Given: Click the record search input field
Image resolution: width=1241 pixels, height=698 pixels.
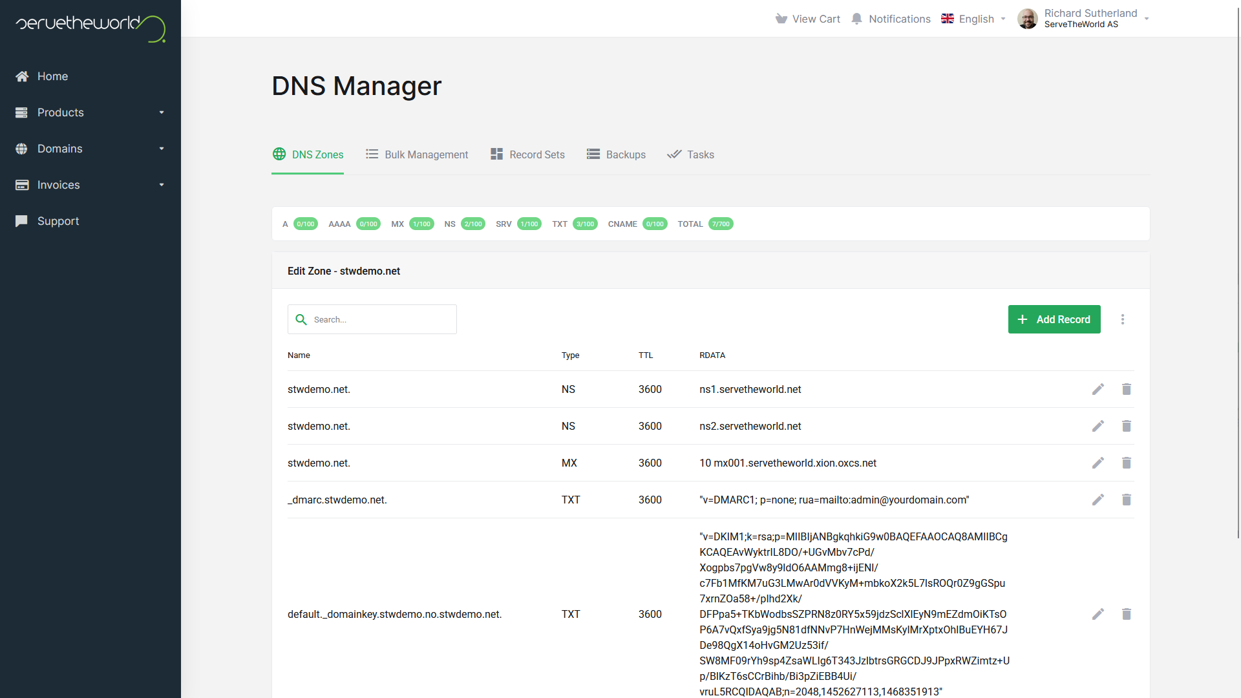Looking at the screenshot, I should tap(381, 319).
